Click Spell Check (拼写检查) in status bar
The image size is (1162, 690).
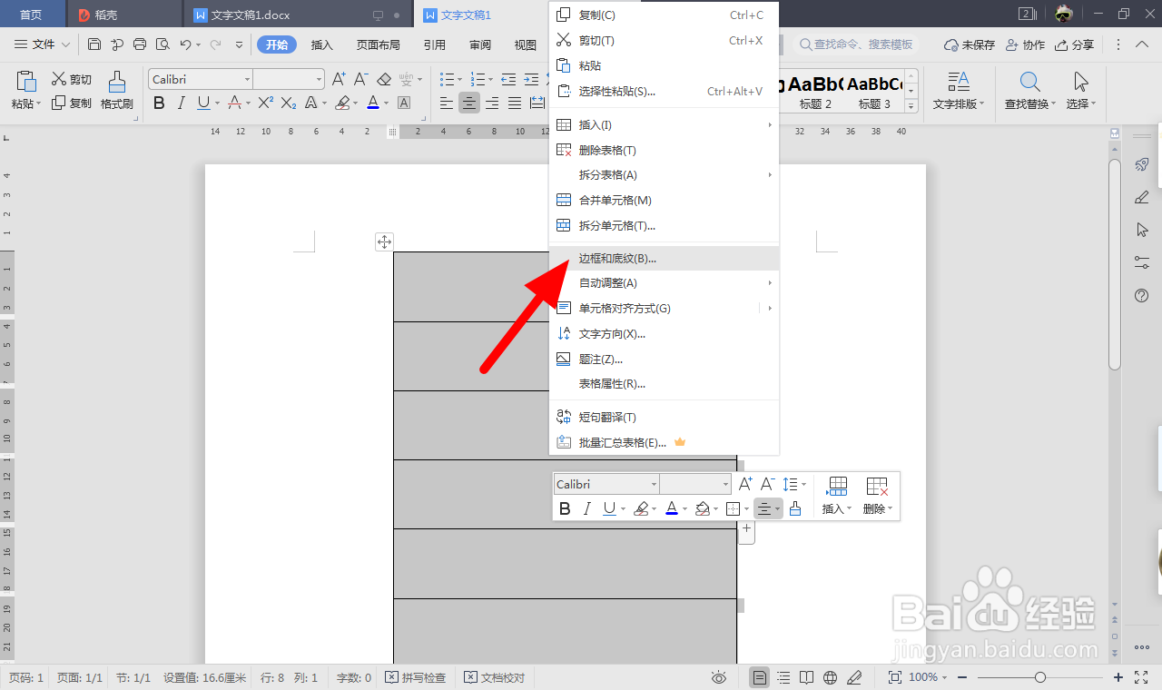416,677
